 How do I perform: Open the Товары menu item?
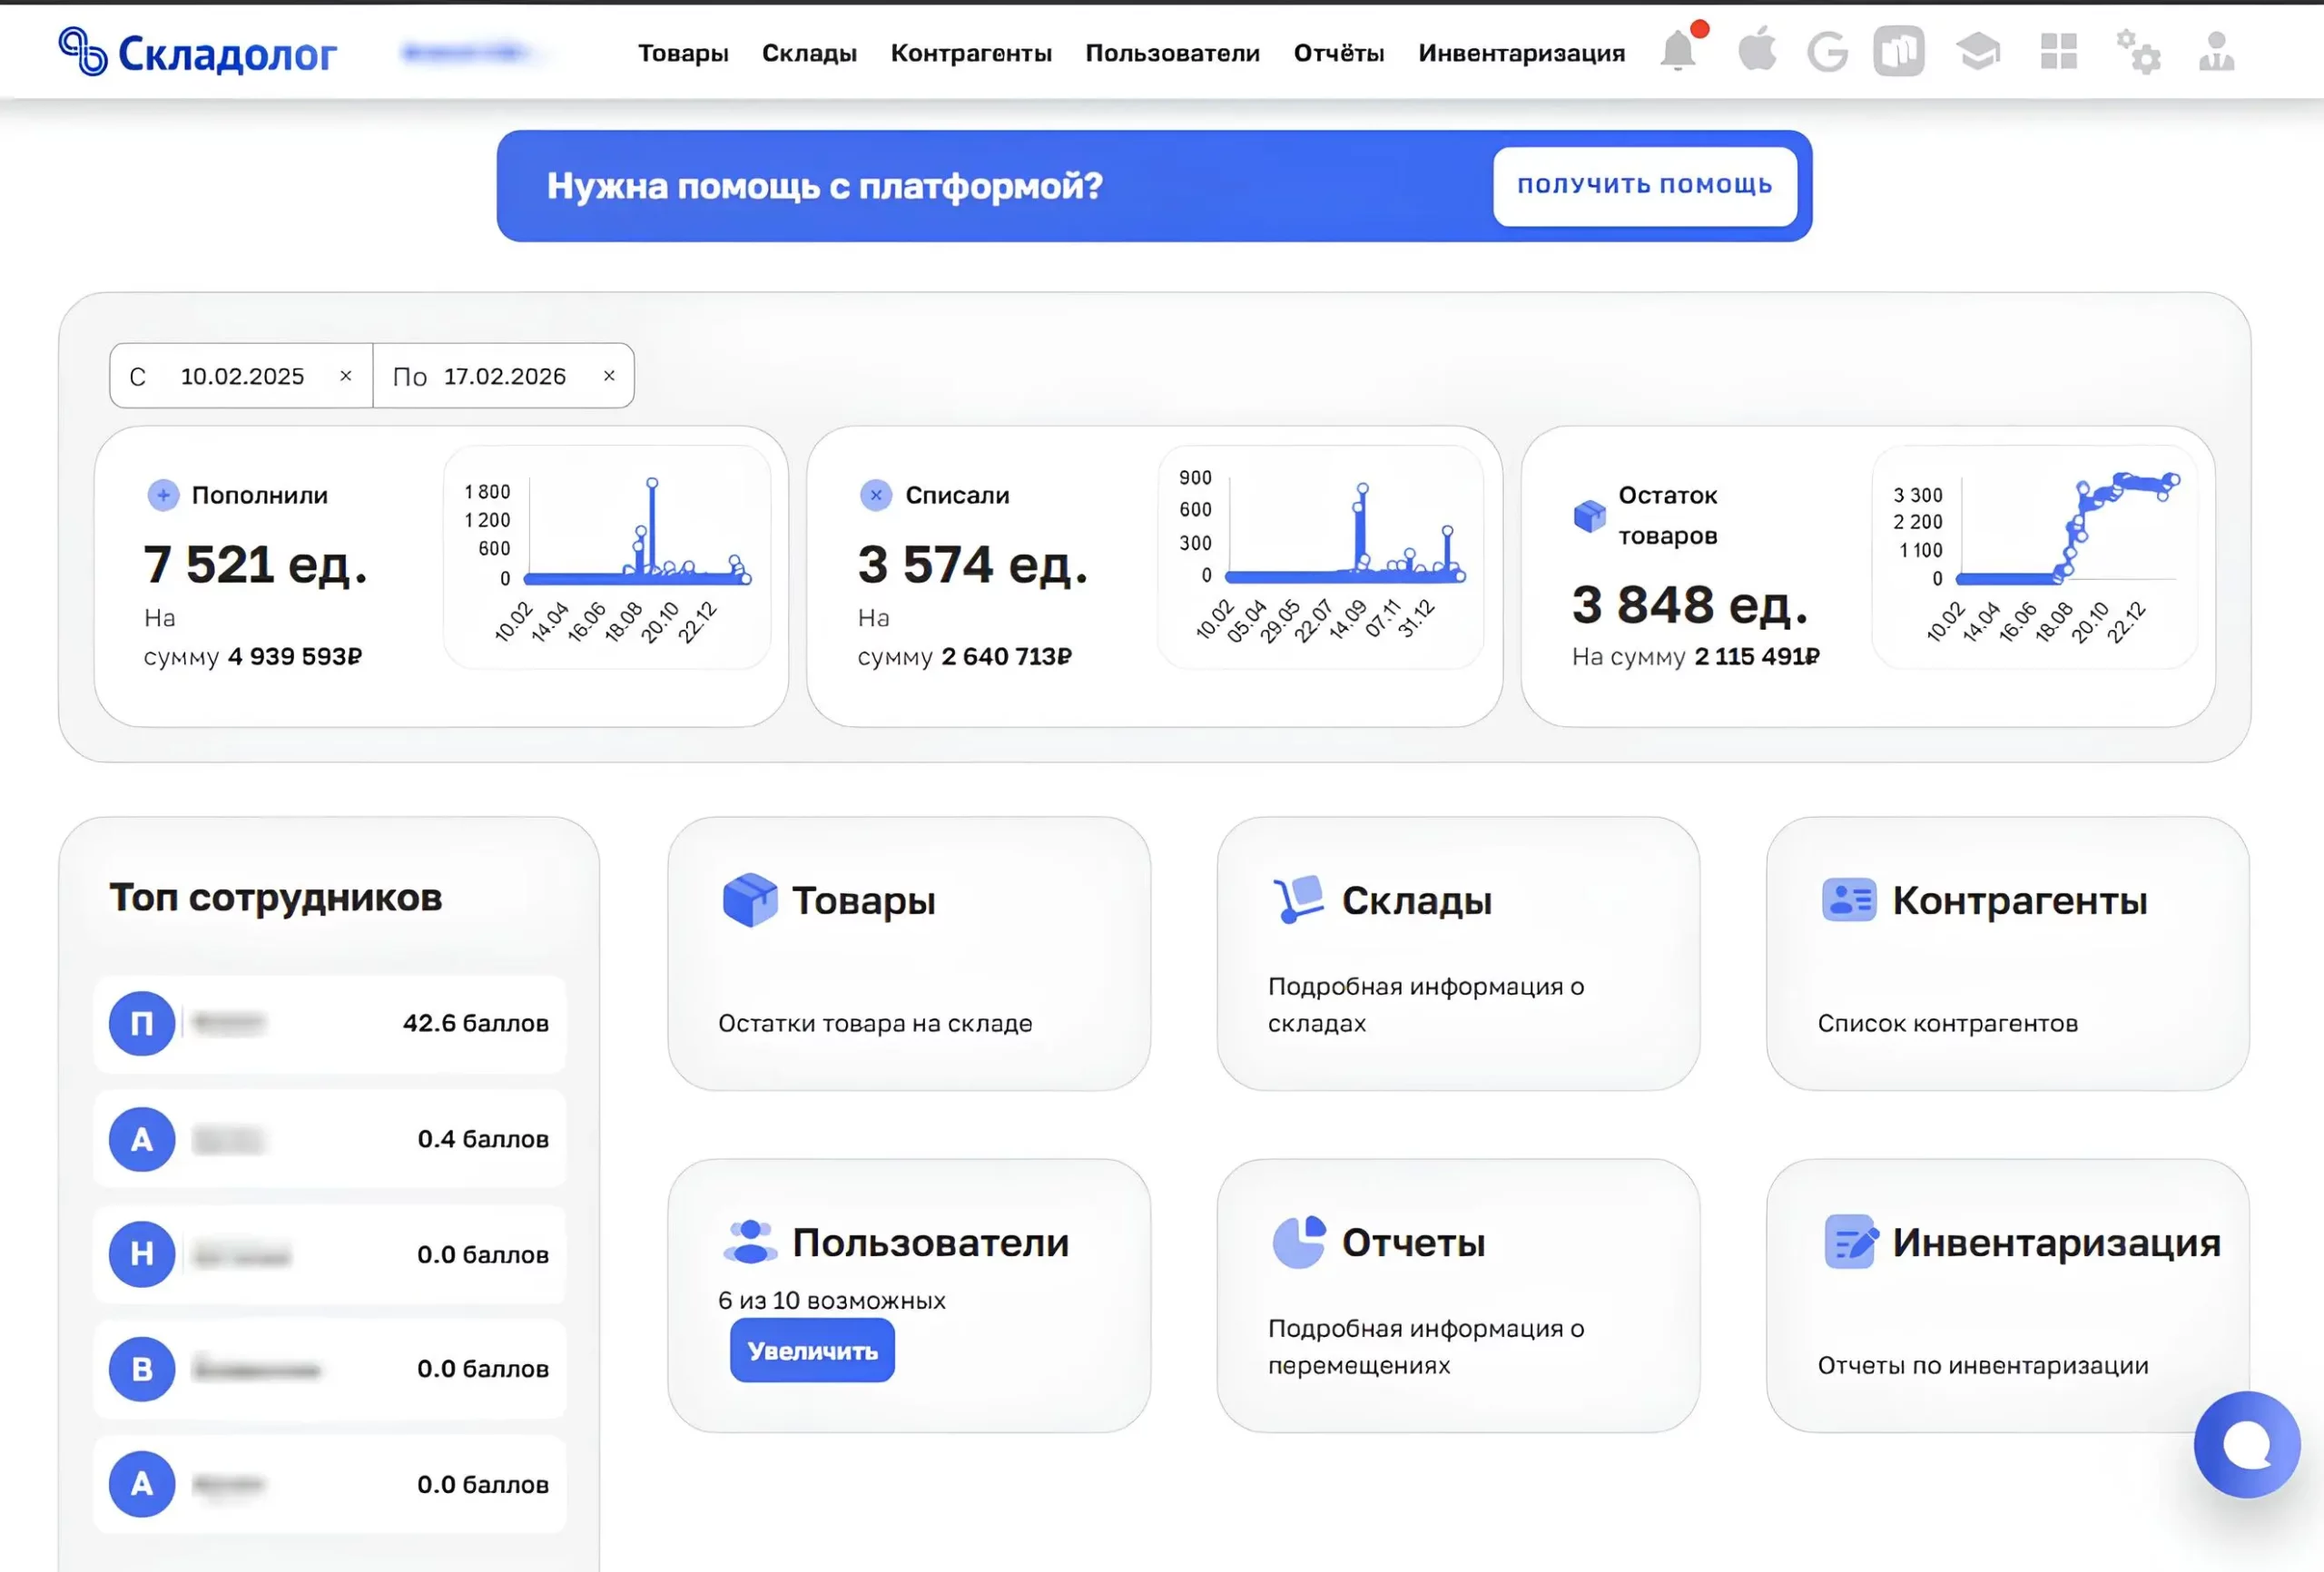click(683, 53)
